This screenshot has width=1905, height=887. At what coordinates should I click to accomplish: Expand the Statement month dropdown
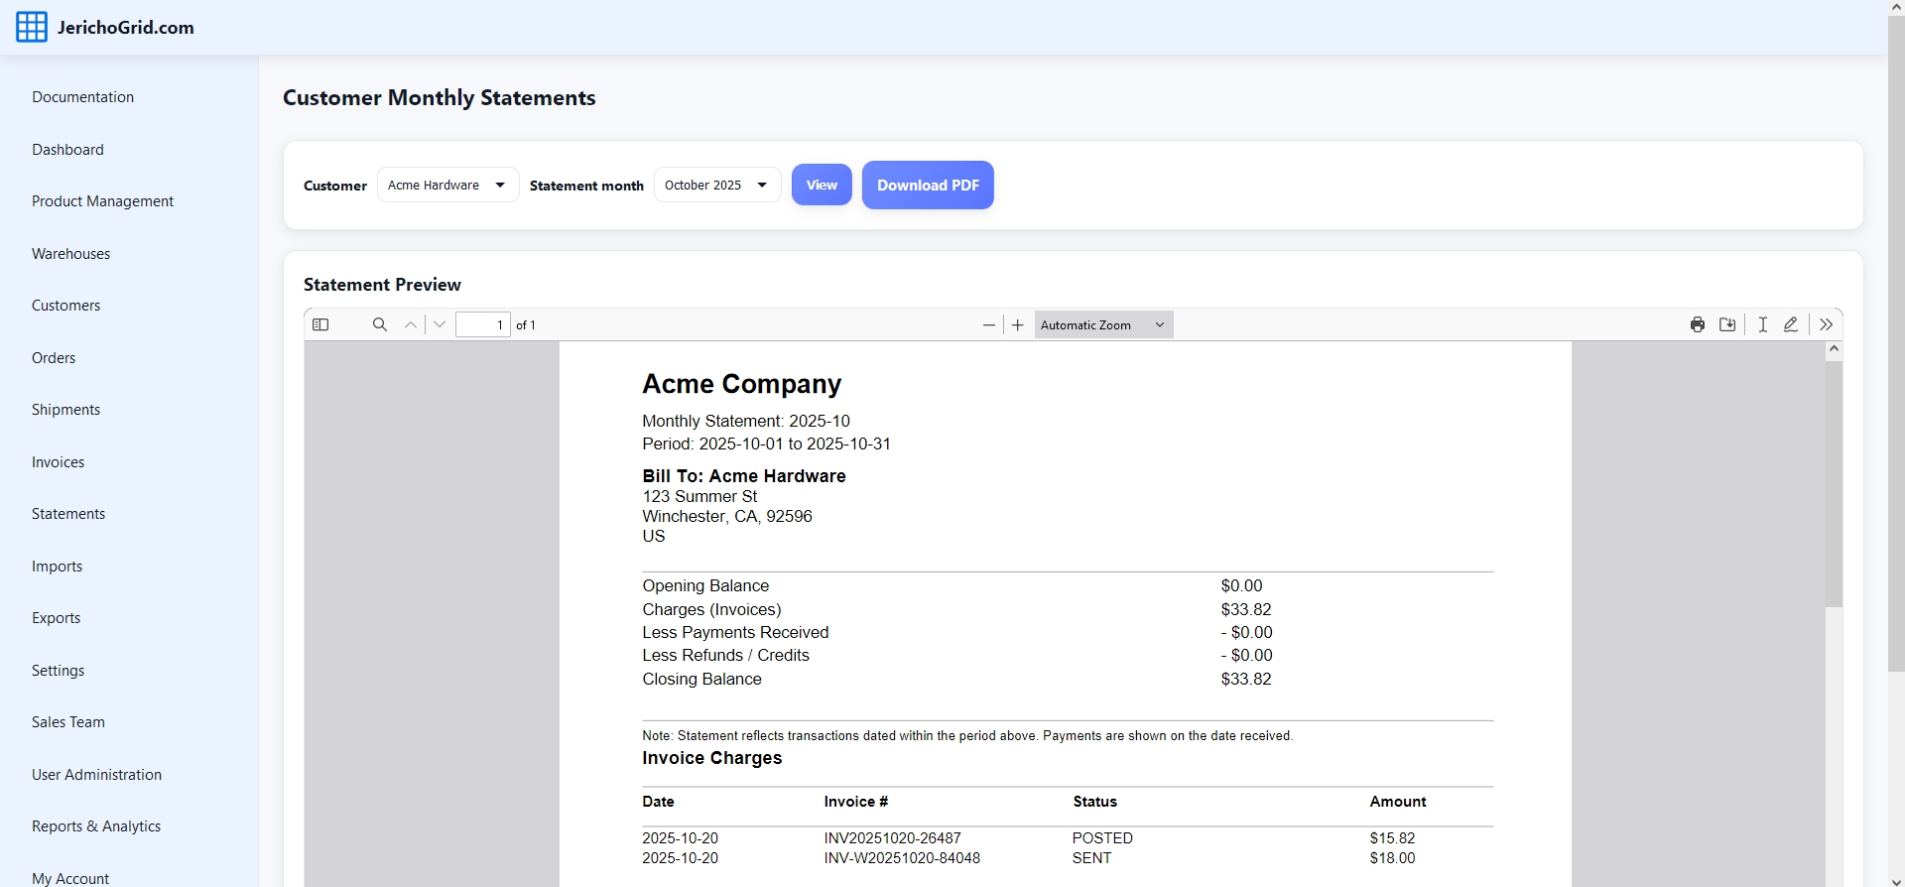[716, 186]
